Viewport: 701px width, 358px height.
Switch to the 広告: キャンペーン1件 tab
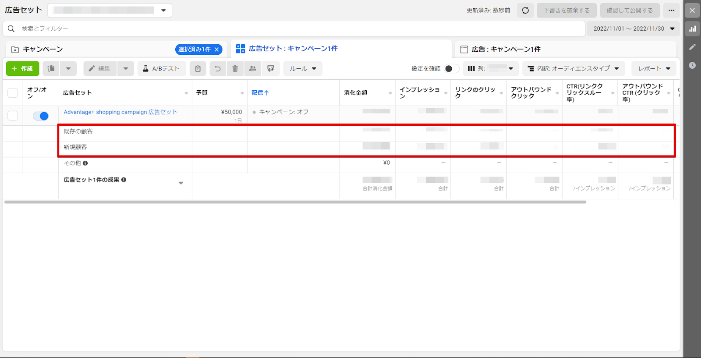tap(506, 50)
